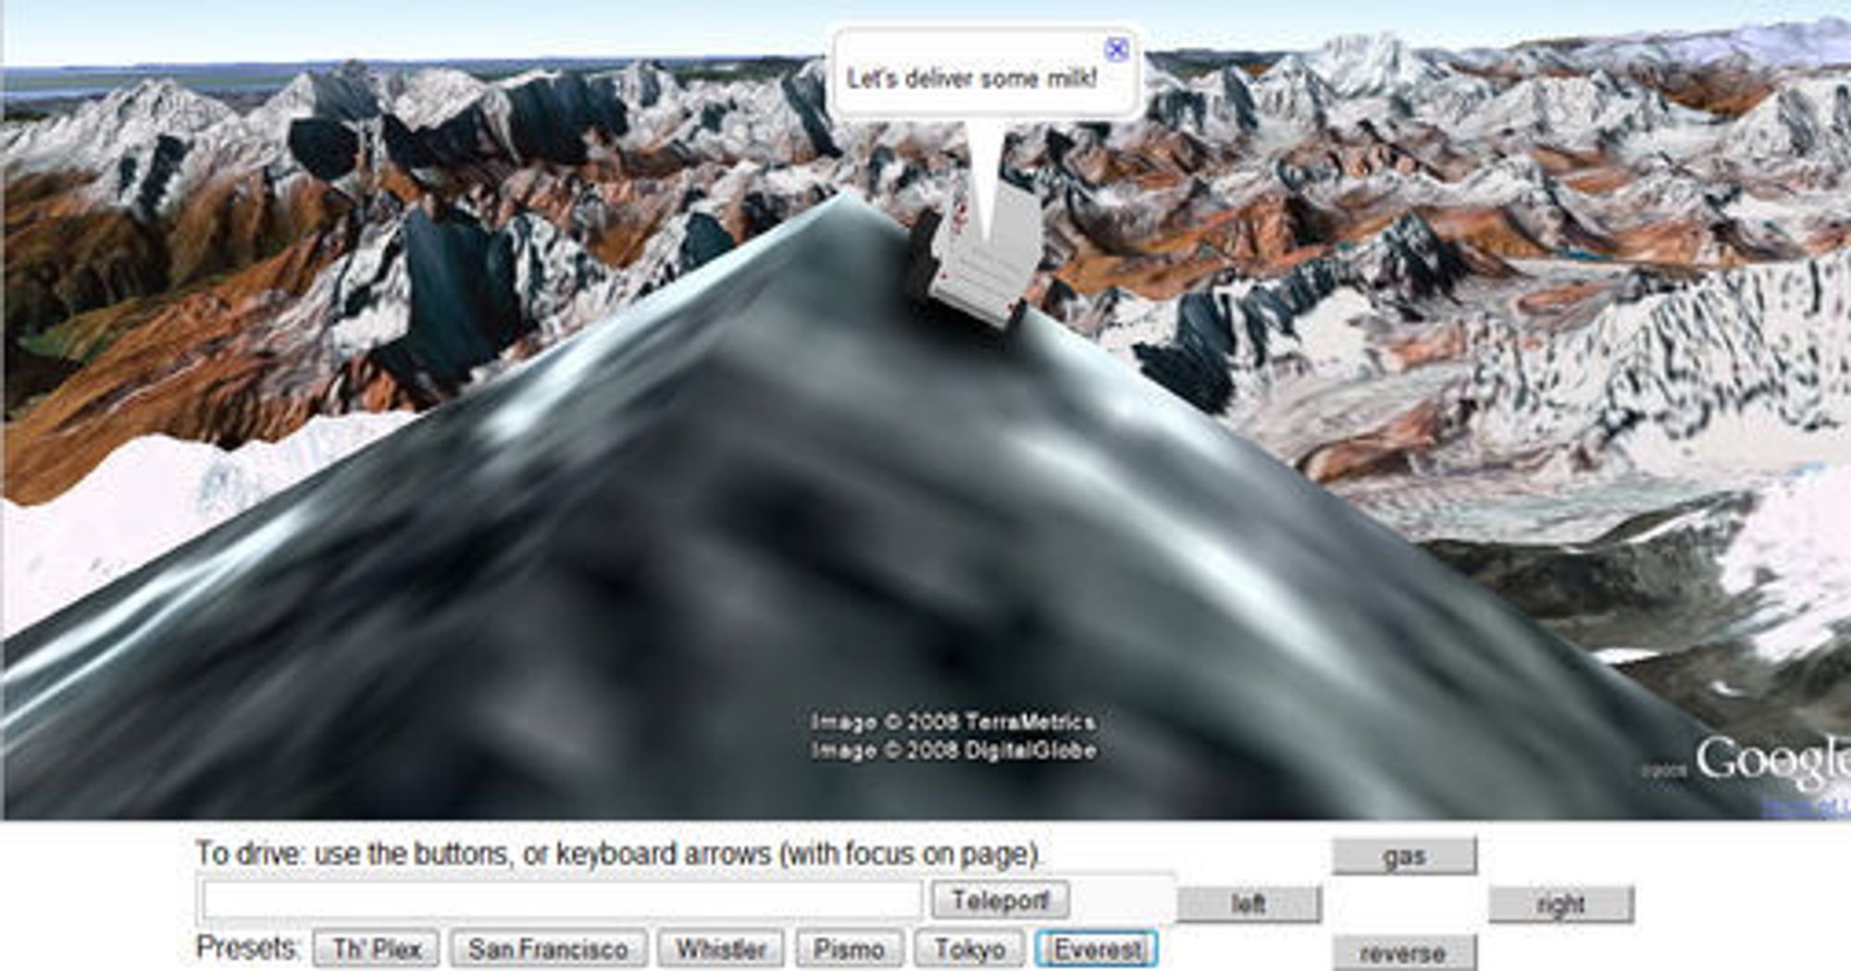Click the Teleport button
This screenshot has height=971, width=1851.
pyautogui.click(x=1000, y=900)
